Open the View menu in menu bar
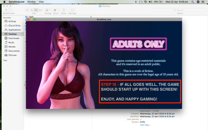Image resolution: width=208 pixels, height=130 pixels. pos(41,2)
